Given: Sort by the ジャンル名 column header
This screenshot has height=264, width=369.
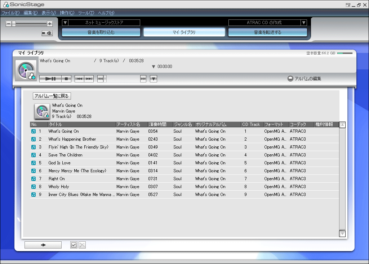Looking at the screenshot, I should point(183,124).
